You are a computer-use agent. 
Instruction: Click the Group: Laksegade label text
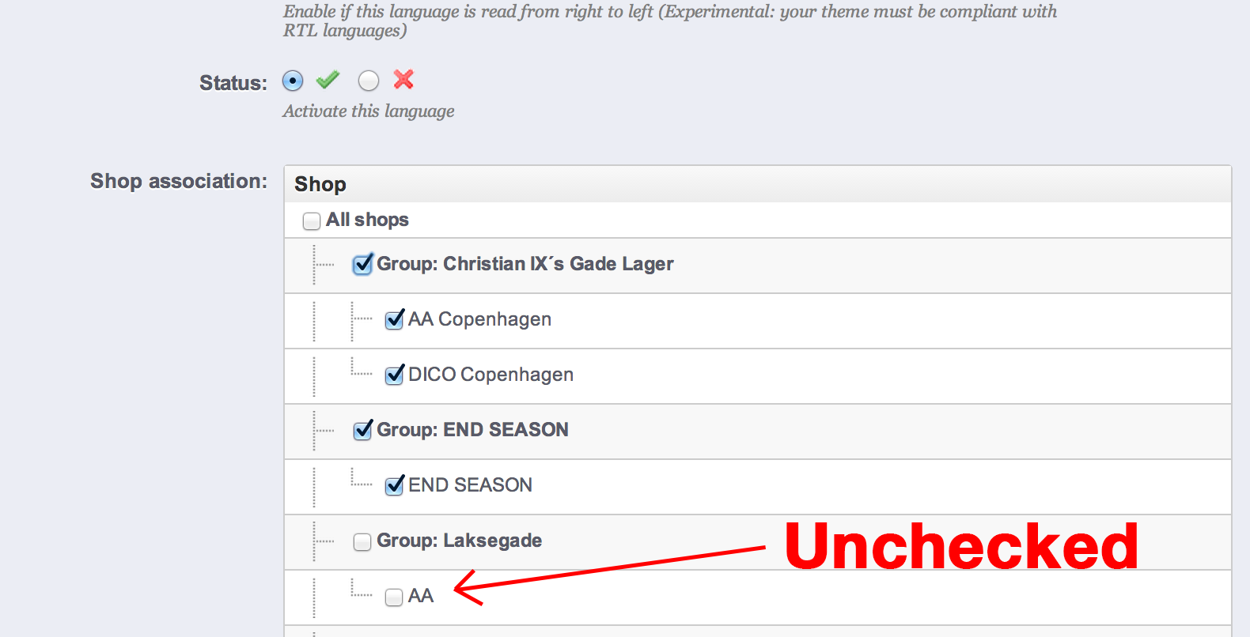459,541
